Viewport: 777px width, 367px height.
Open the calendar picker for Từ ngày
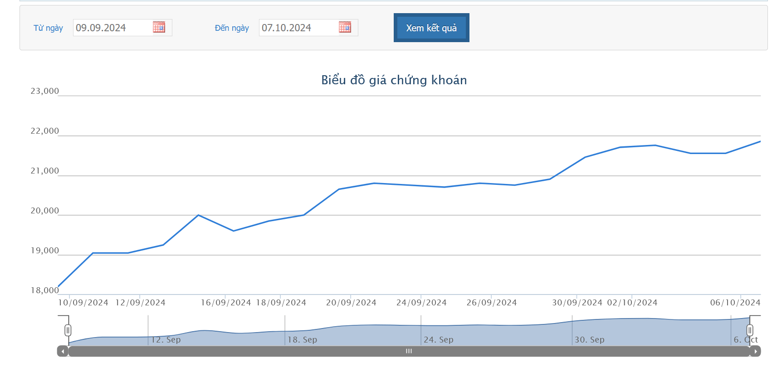point(159,27)
